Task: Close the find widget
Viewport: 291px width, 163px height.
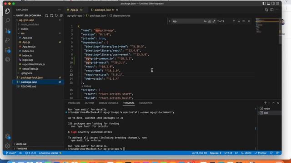Action: click(249, 21)
